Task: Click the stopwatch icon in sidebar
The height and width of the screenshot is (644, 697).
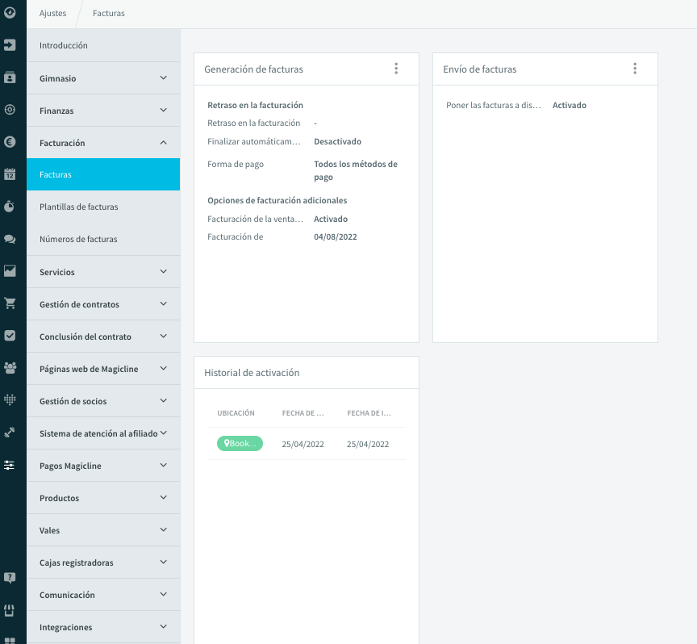Action: 10,207
